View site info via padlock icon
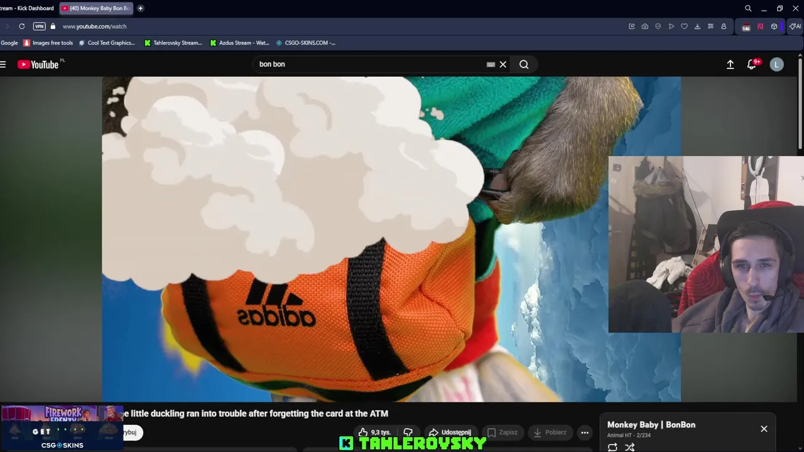Image resolution: width=804 pixels, height=452 pixels. (53, 26)
